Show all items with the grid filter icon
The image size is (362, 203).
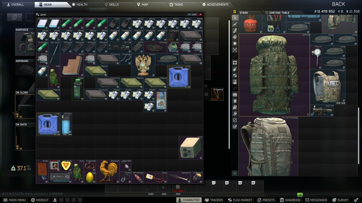tap(235, 18)
